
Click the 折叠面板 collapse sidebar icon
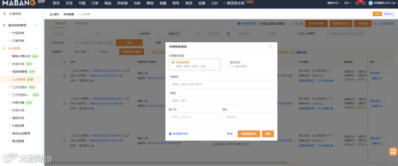click(x=4, y=14)
